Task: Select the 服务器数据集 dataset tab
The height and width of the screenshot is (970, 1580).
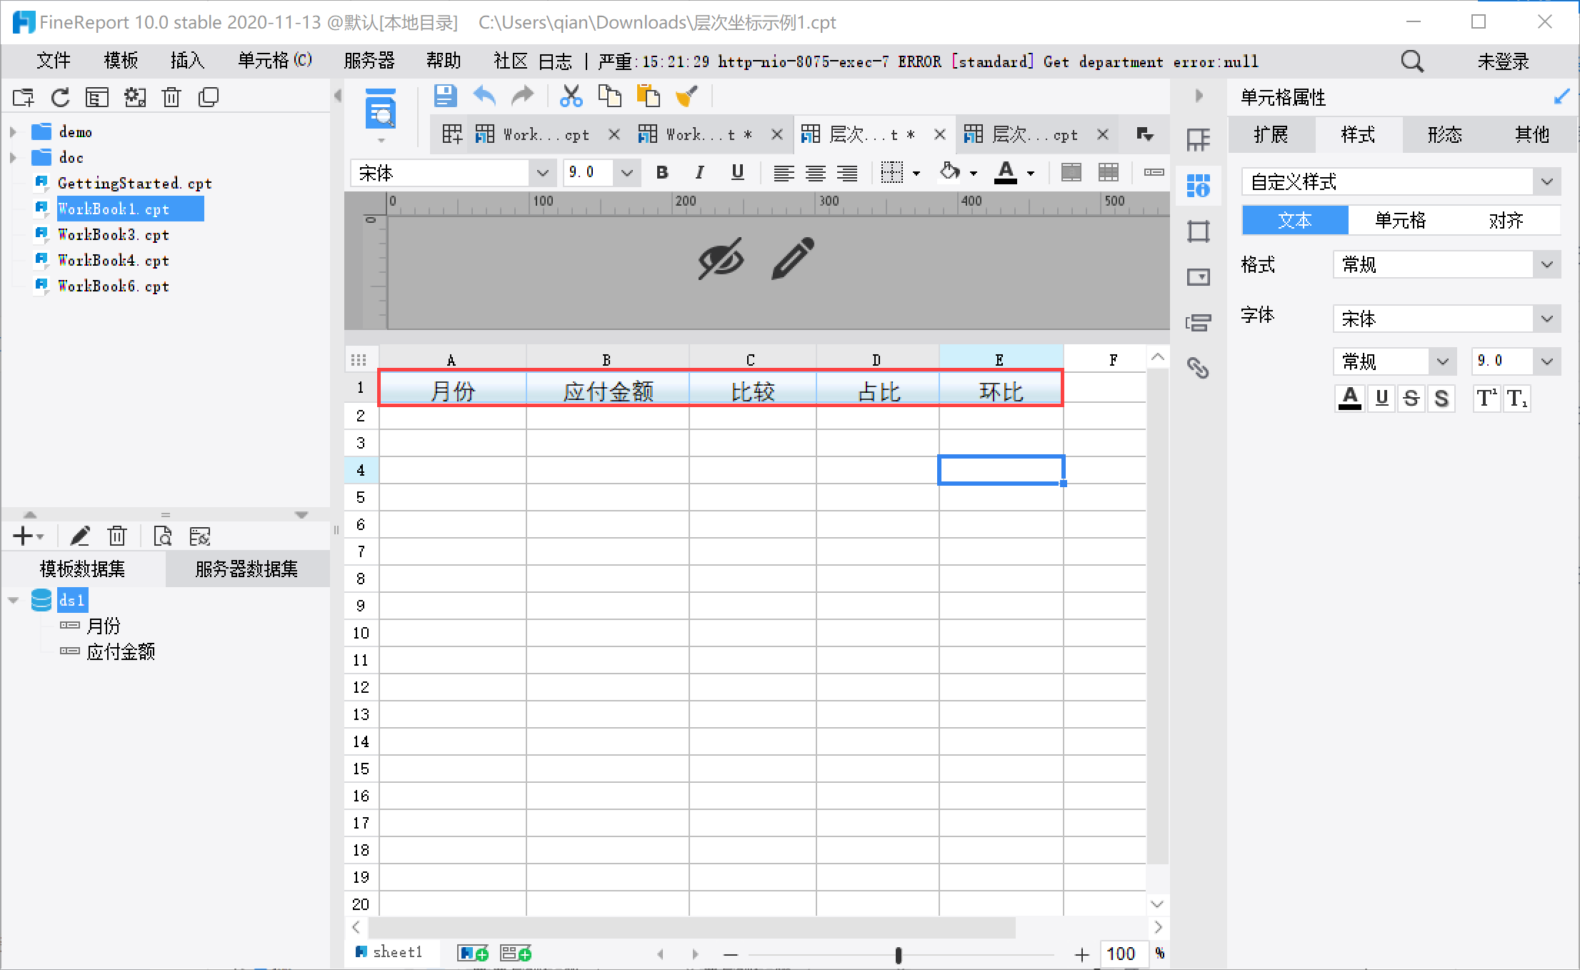Action: 246,569
